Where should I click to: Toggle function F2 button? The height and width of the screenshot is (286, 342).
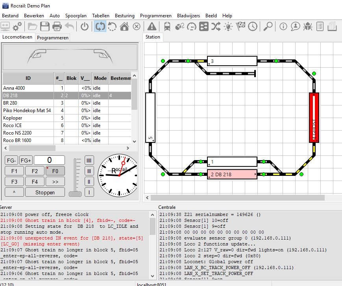pos(35,171)
